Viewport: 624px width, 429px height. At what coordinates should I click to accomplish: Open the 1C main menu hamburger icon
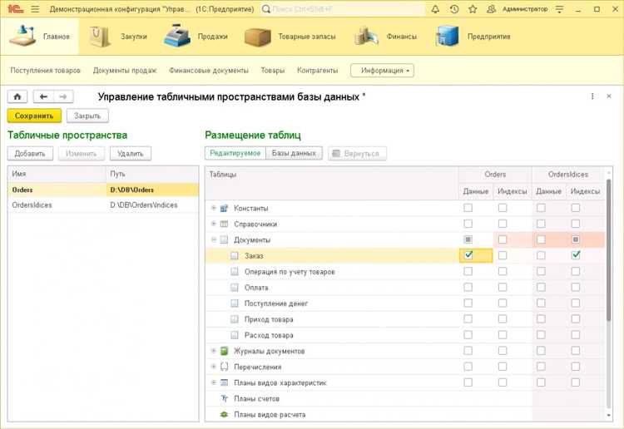36,9
